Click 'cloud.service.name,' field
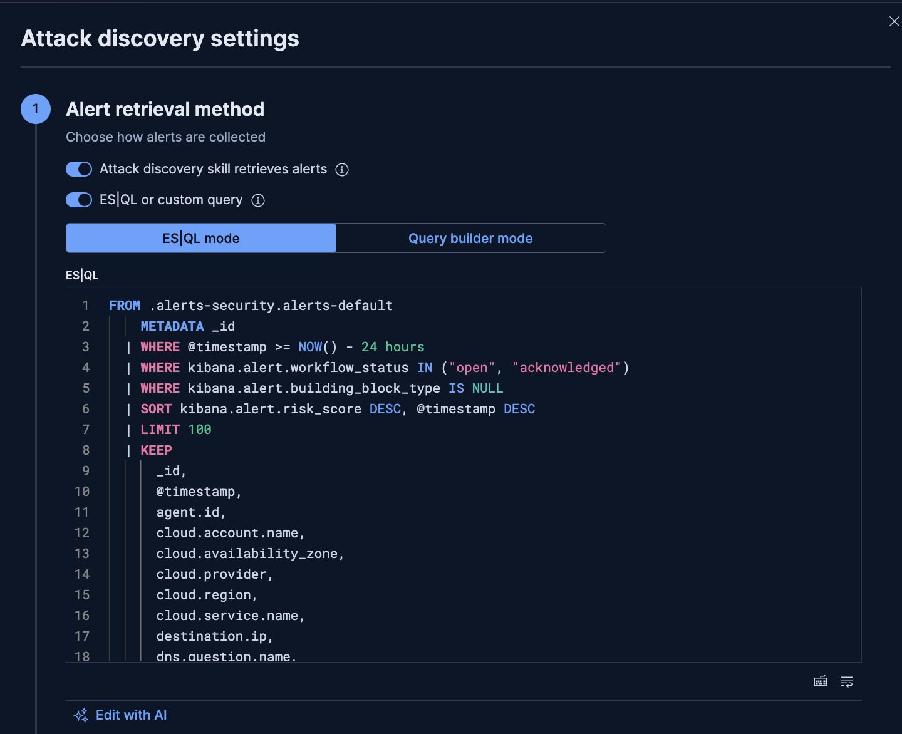 point(231,616)
